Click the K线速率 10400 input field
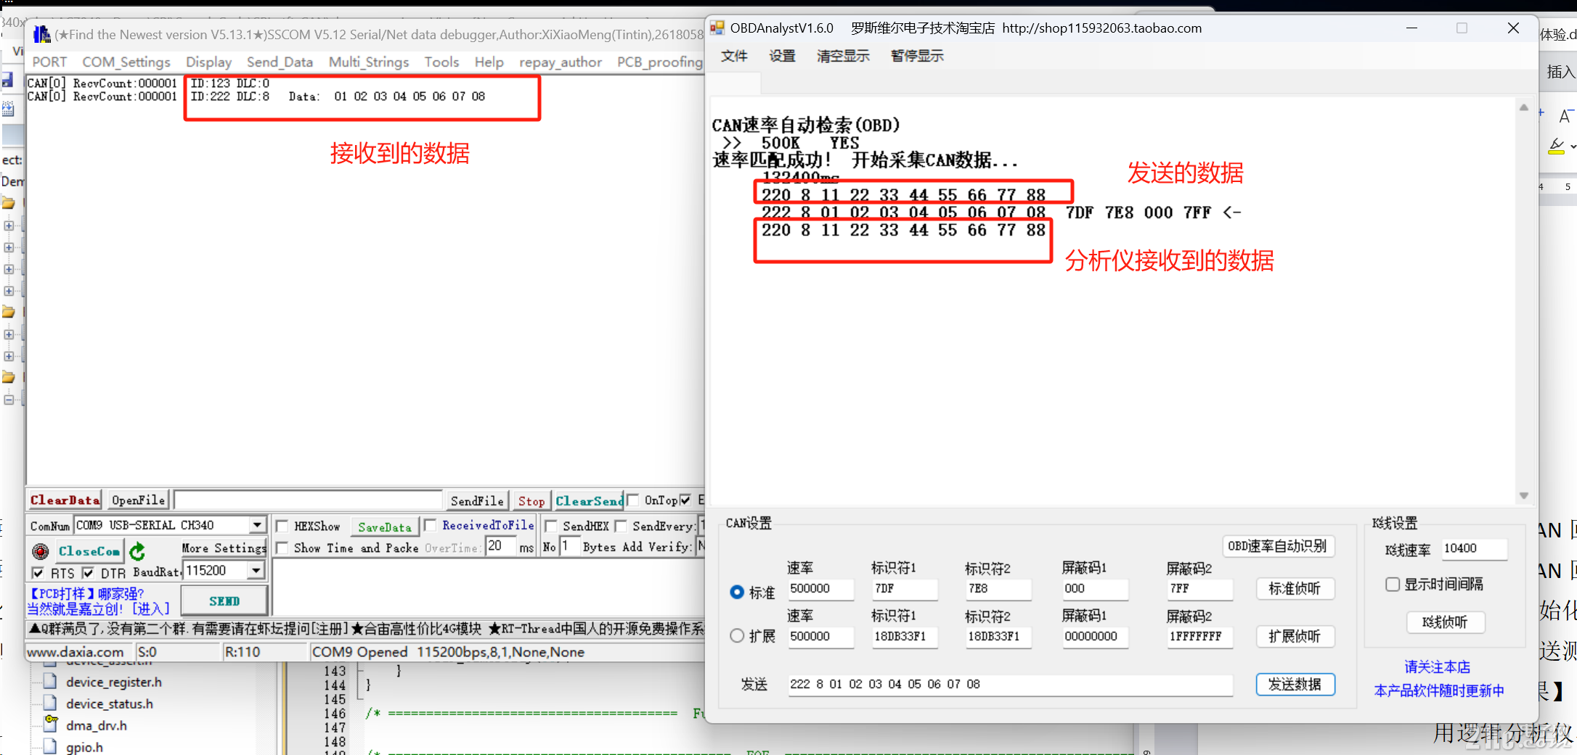 point(1473,548)
